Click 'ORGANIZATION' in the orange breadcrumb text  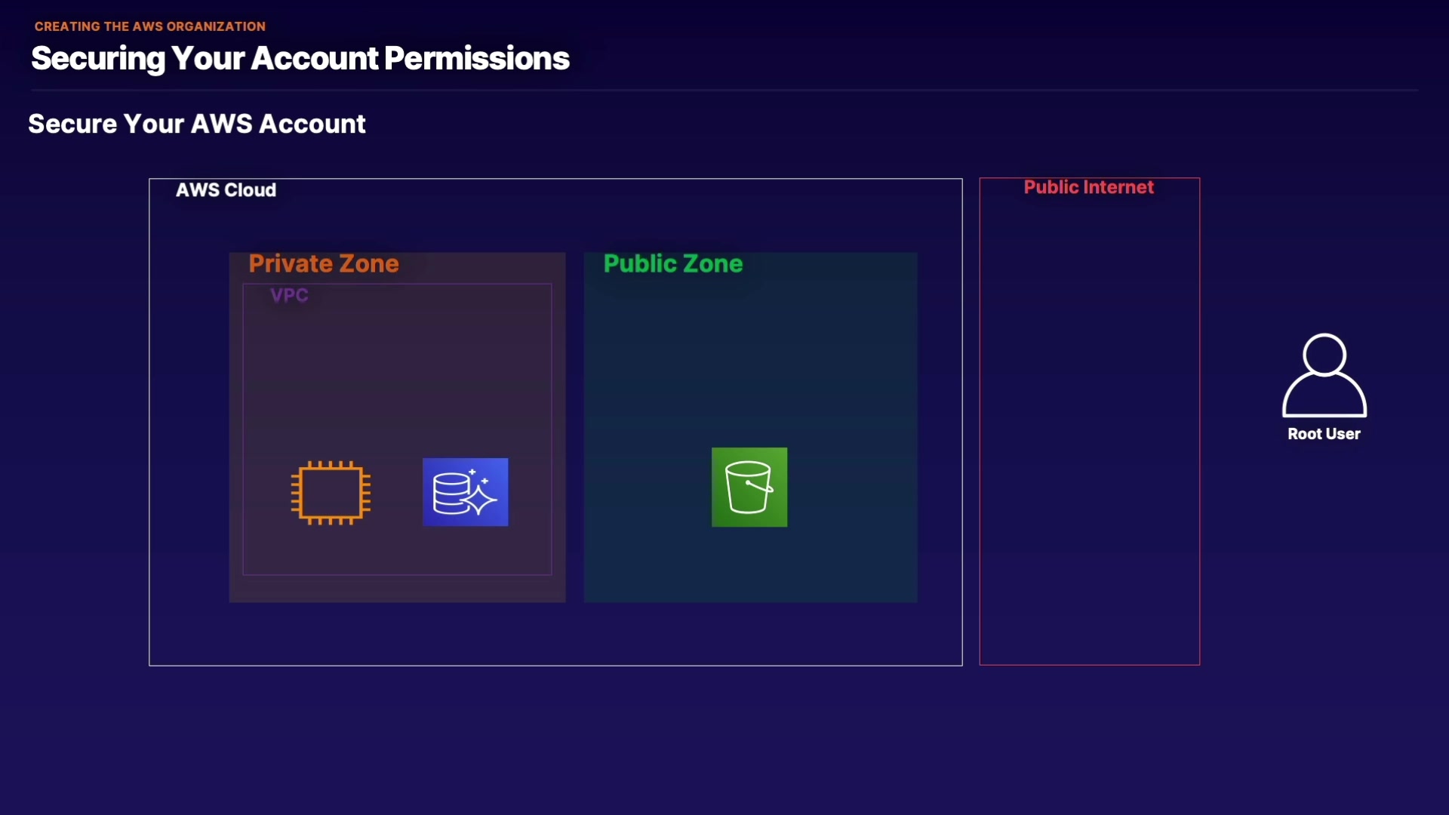(216, 26)
